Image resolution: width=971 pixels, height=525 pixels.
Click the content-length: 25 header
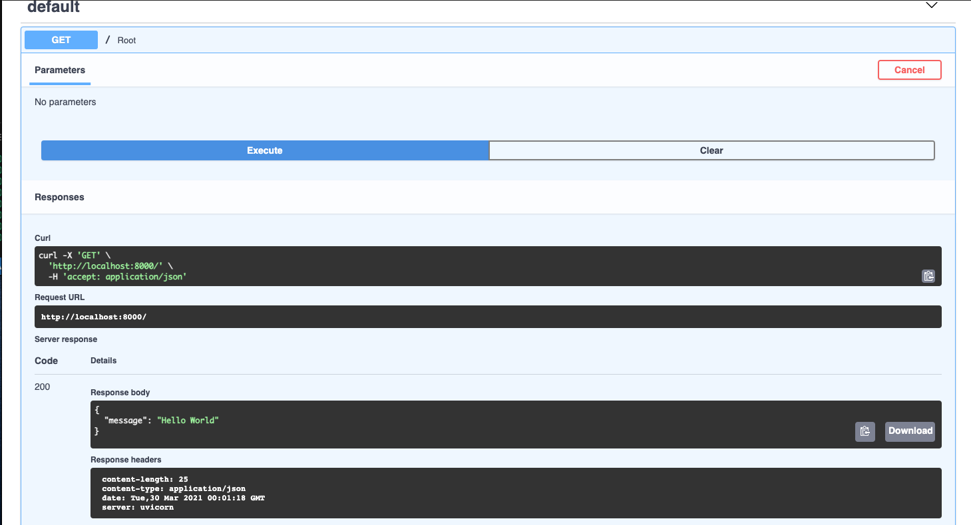click(x=144, y=479)
